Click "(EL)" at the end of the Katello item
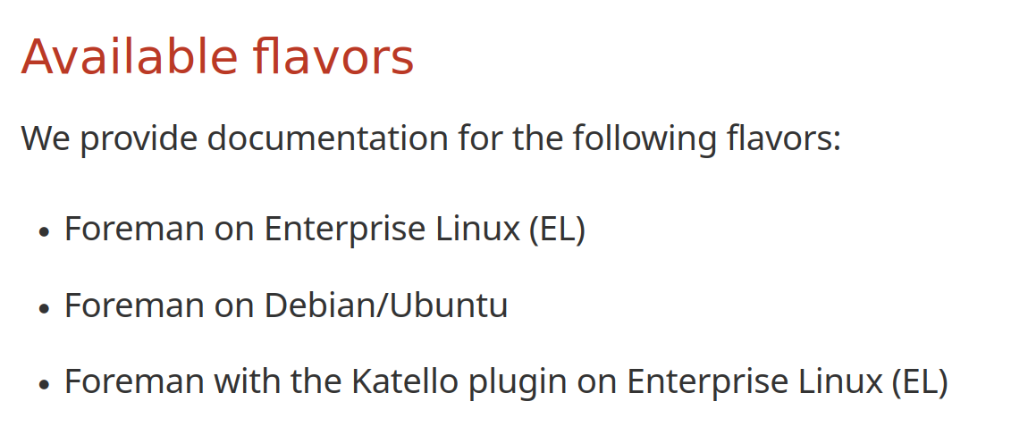Screen dimensions: 1011x435 tap(920, 381)
